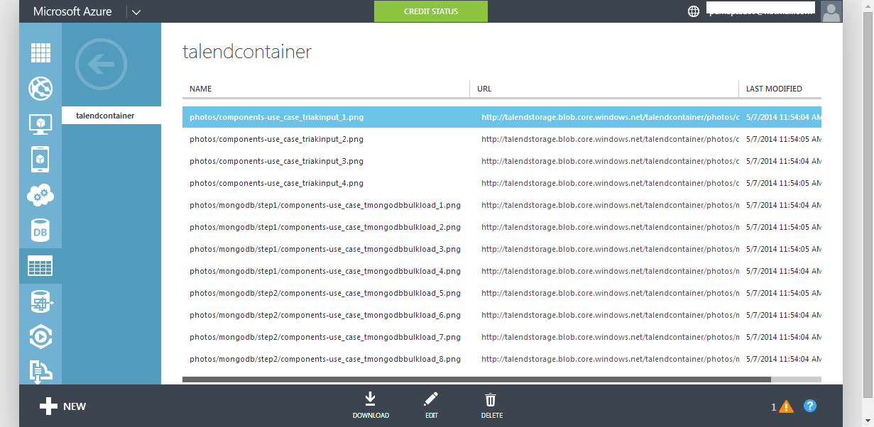This screenshot has height=427, width=874.
Task: Open the SQL Databases DB icon
Action: (40, 231)
